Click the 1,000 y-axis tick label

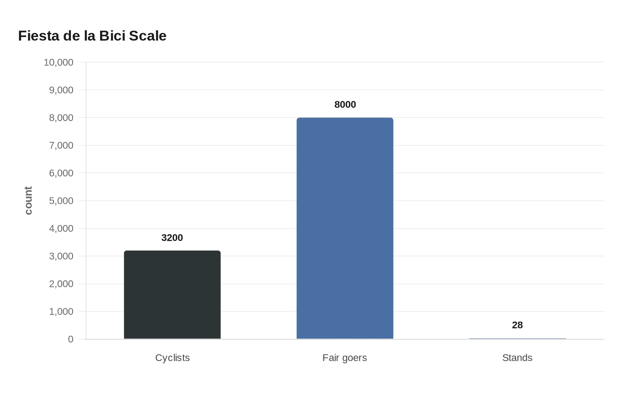coord(61,311)
